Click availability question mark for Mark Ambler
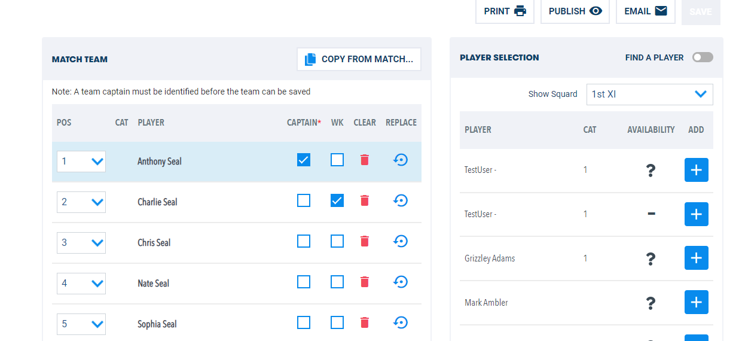739x341 pixels. [x=651, y=303]
